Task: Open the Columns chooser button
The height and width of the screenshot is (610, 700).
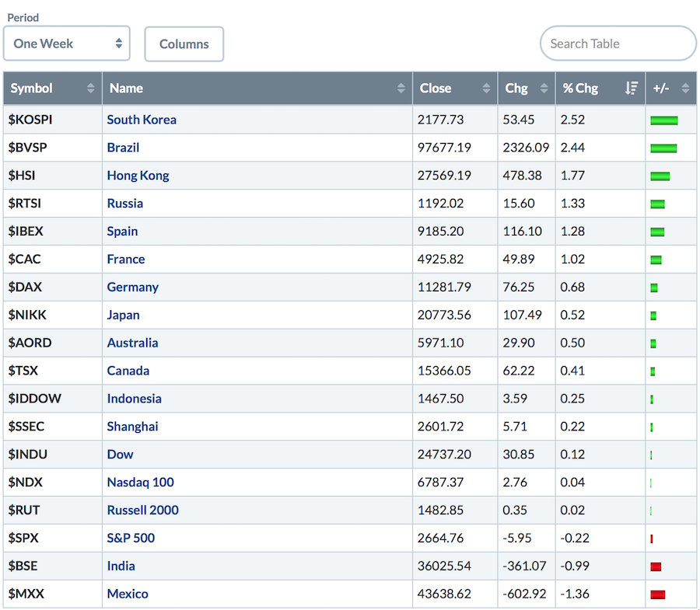Action: (x=184, y=44)
